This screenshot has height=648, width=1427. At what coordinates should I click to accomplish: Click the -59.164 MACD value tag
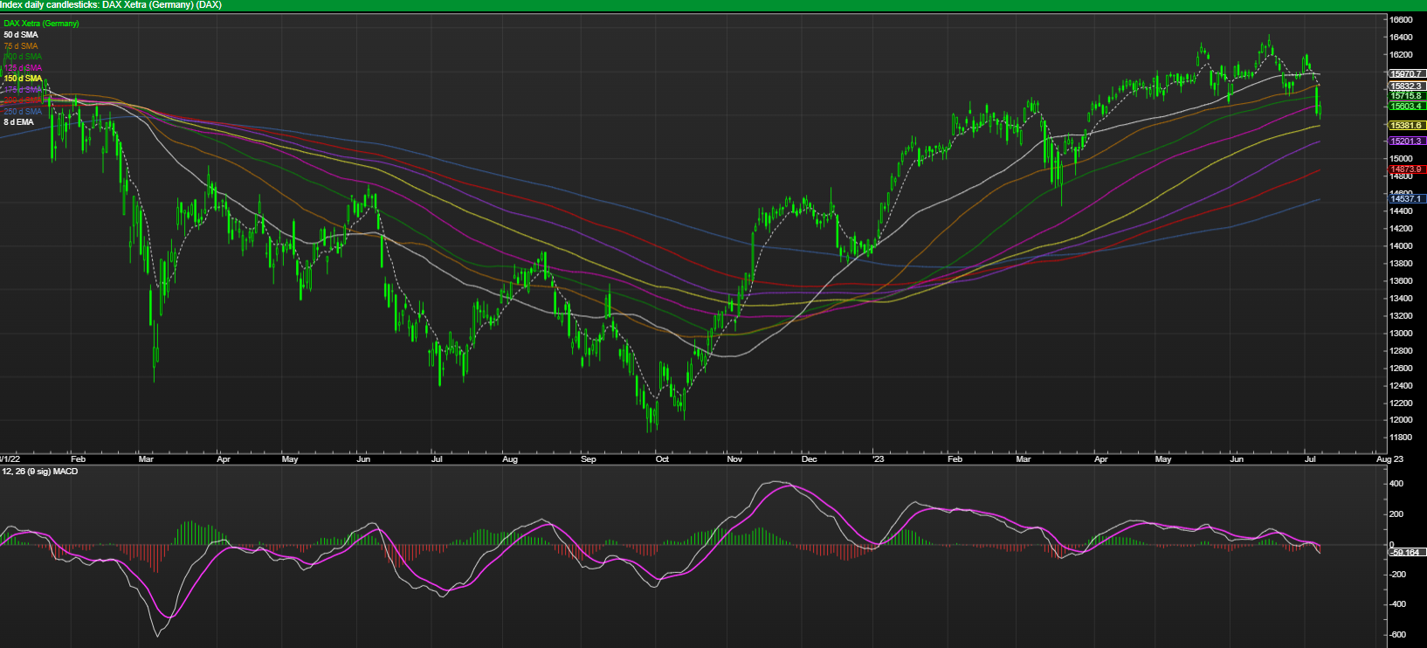pos(1405,553)
